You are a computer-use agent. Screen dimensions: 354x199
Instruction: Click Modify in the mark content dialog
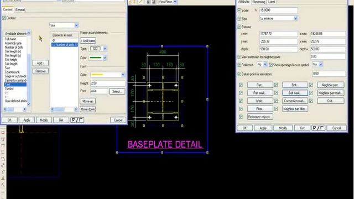44,120
